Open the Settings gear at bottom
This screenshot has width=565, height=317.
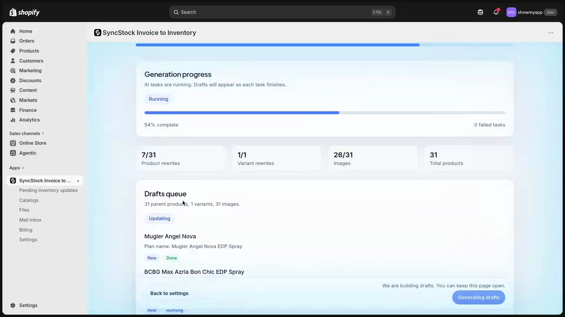pos(13,305)
